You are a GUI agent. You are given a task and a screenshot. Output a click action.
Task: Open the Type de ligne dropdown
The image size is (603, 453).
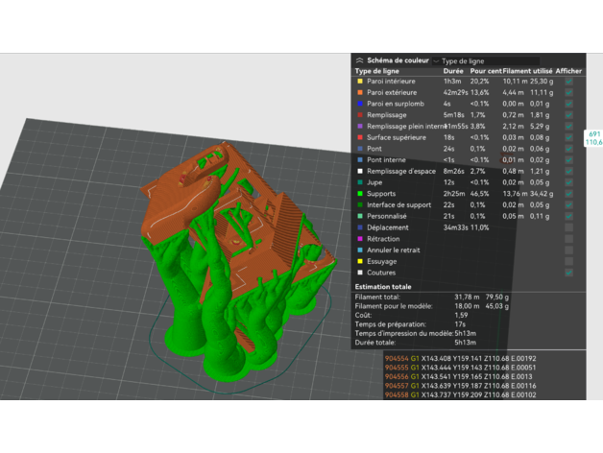point(480,60)
